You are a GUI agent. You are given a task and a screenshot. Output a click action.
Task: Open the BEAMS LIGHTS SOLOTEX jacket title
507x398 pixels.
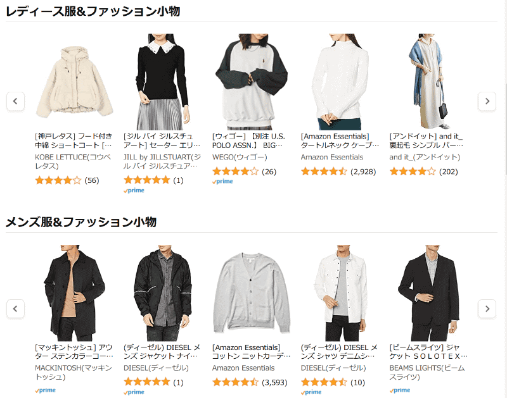tap(428, 352)
